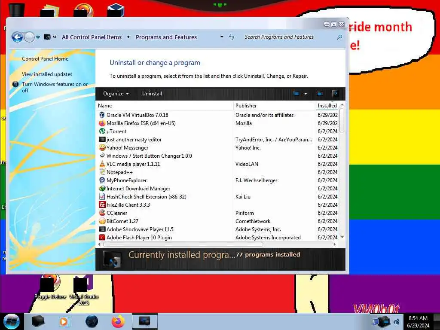Select 'Adobe Systems Incorporated' publisher cell
440x330 pixels.
coord(268,237)
